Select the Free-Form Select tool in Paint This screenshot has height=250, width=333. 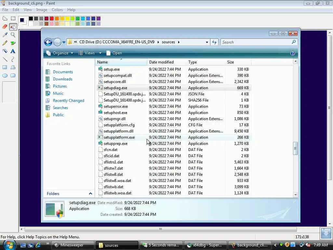pos(5,19)
